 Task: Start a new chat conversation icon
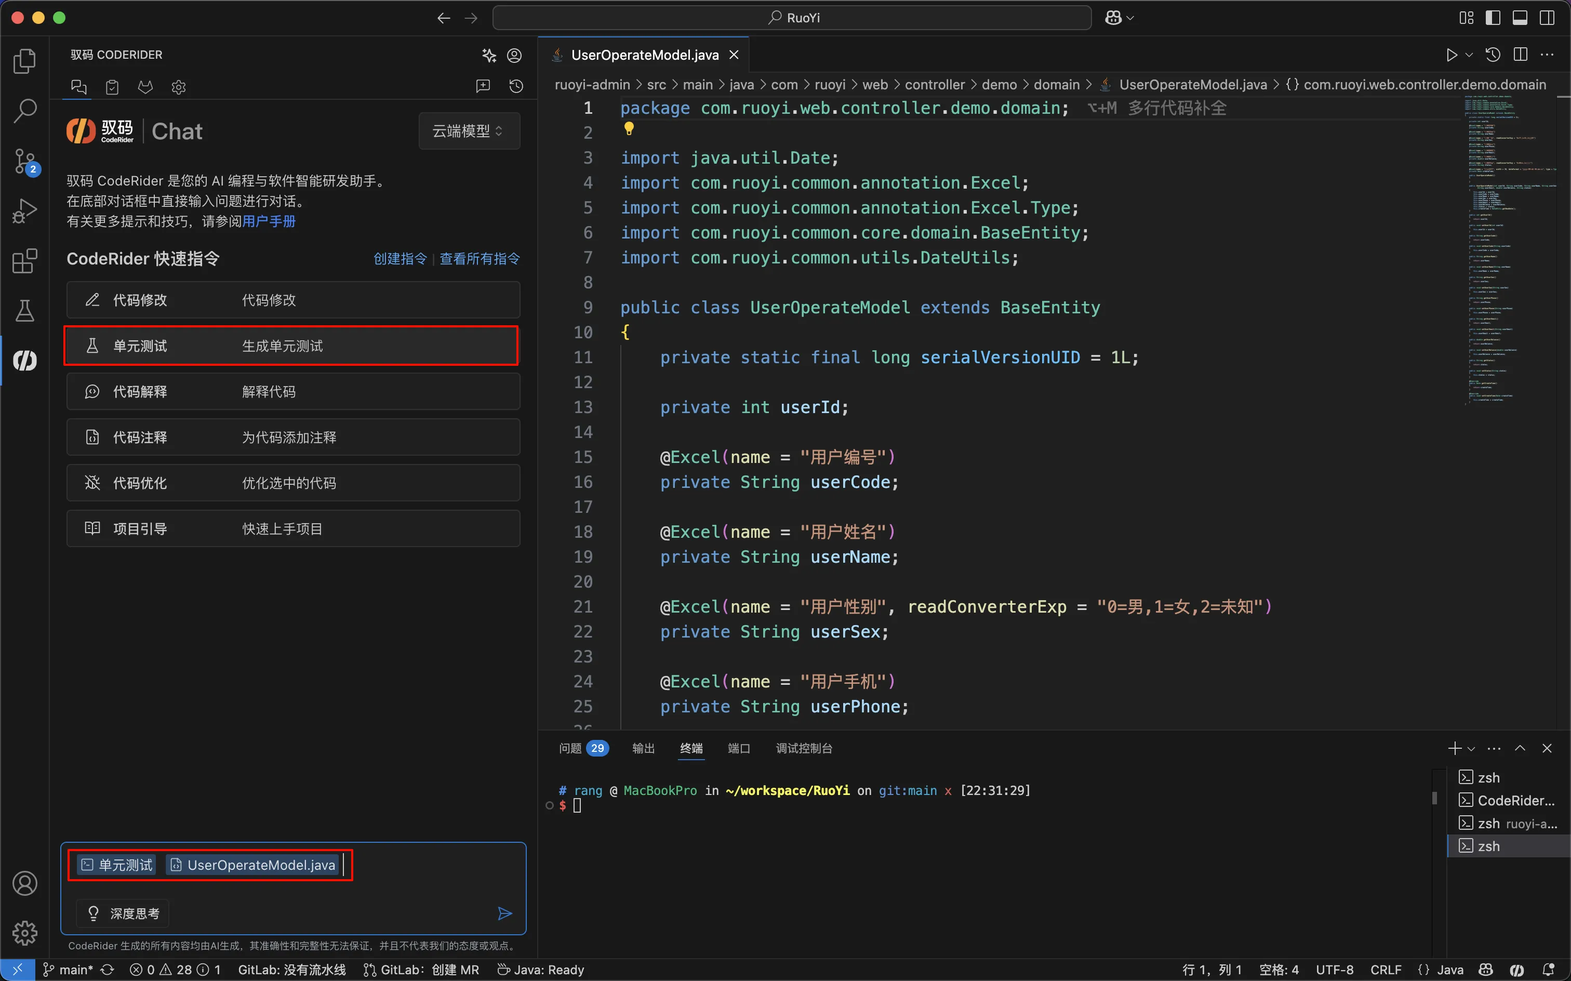[483, 86]
